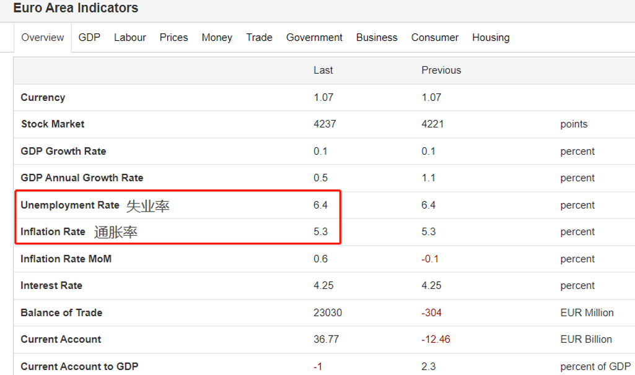Click the Currency indicator link
This screenshot has width=635, height=375.
pos(43,98)
